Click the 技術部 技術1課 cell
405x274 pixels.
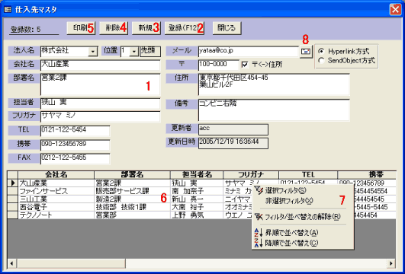(x=132, y=207)
